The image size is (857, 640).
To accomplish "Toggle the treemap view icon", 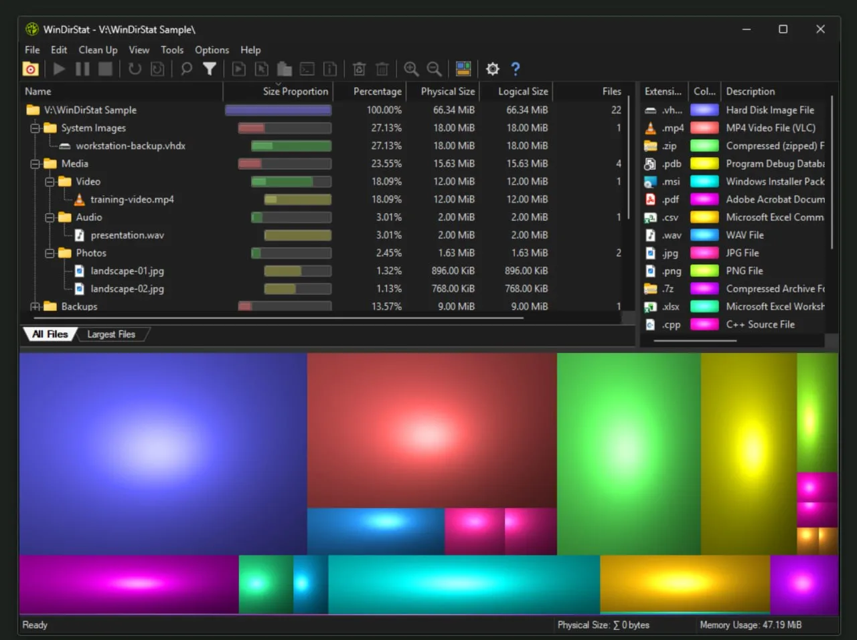I will [463, 69].
